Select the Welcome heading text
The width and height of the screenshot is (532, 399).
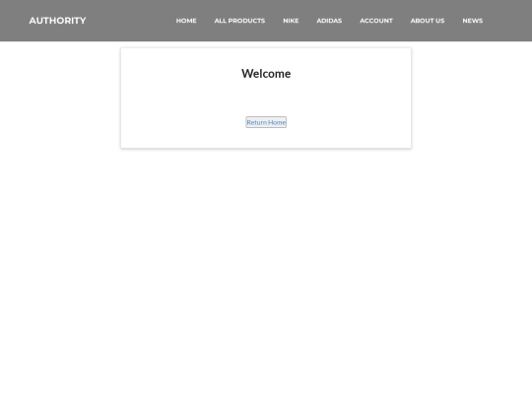(x=266, y=74)
